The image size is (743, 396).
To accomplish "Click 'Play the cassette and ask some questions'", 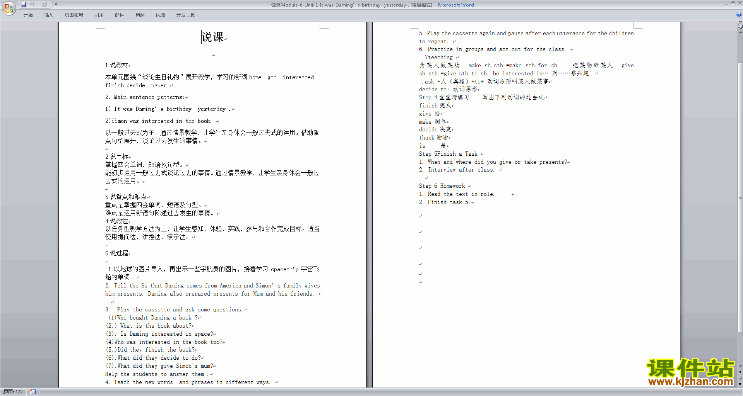I will point(180,310).
